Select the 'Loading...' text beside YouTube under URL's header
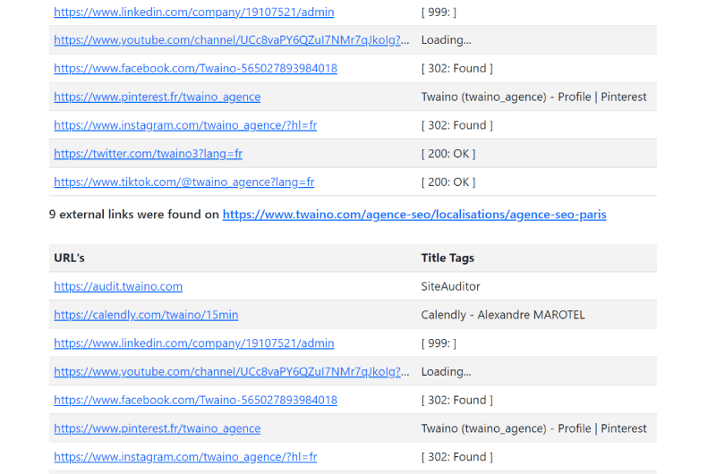The width and height of the screenshot is (716, 474). pyautogui.click(x=446, y=372)
